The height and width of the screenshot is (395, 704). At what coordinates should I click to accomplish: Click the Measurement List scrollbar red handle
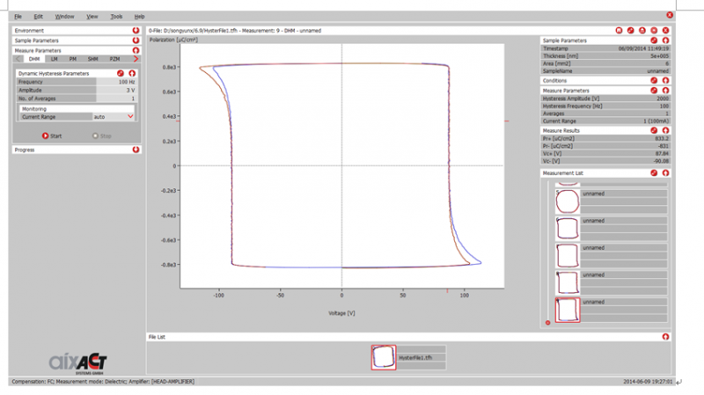tap(547, 322)
